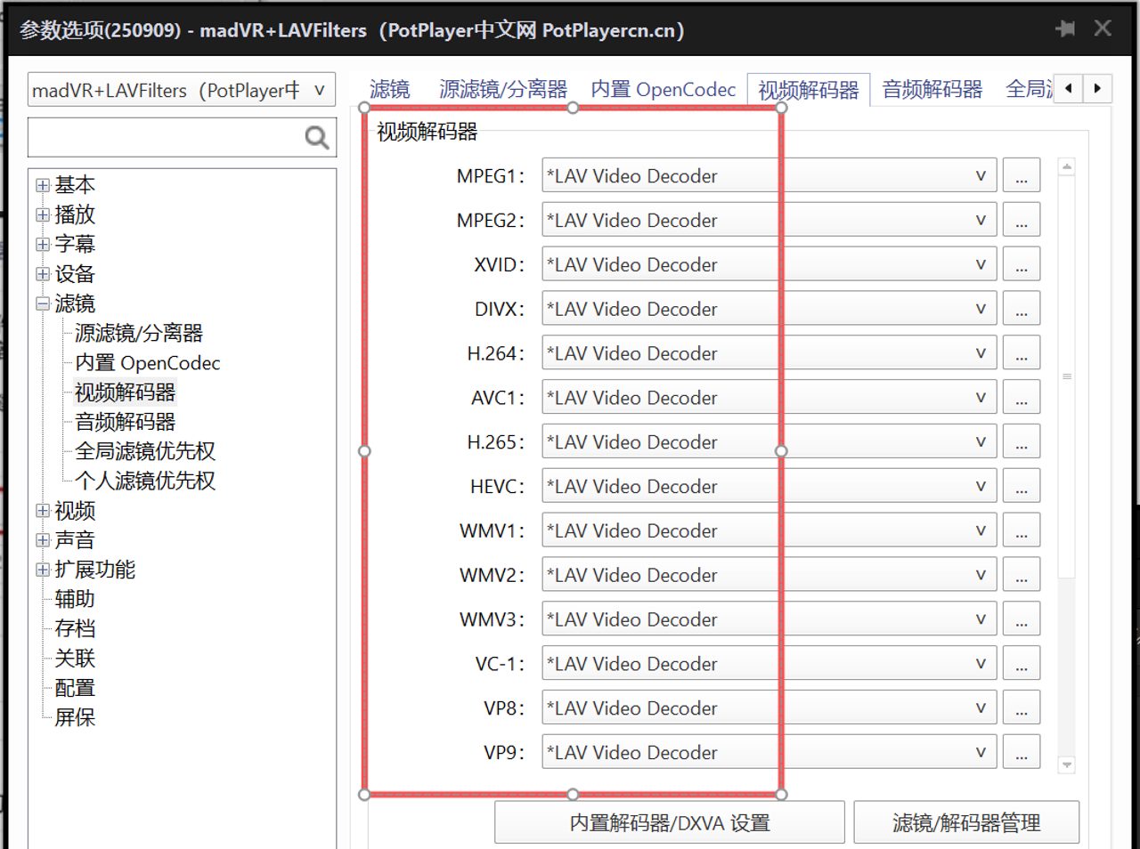Expand the 字幕 tree node
1140x849 pixels.
43,244
